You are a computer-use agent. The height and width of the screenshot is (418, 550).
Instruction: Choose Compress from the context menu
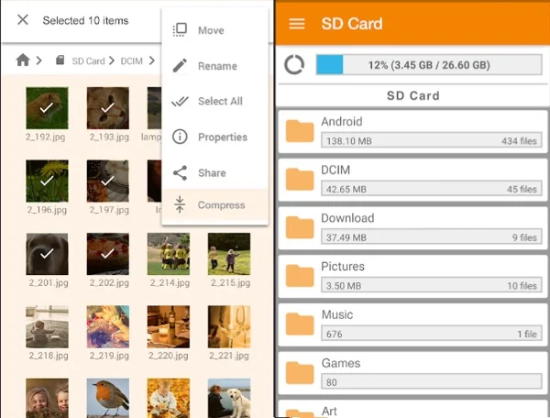point(214,204)
